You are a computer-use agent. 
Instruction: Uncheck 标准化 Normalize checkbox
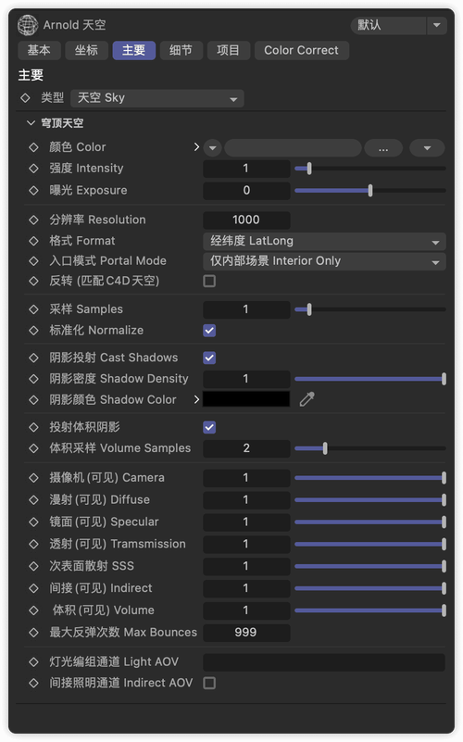(209, 331)
